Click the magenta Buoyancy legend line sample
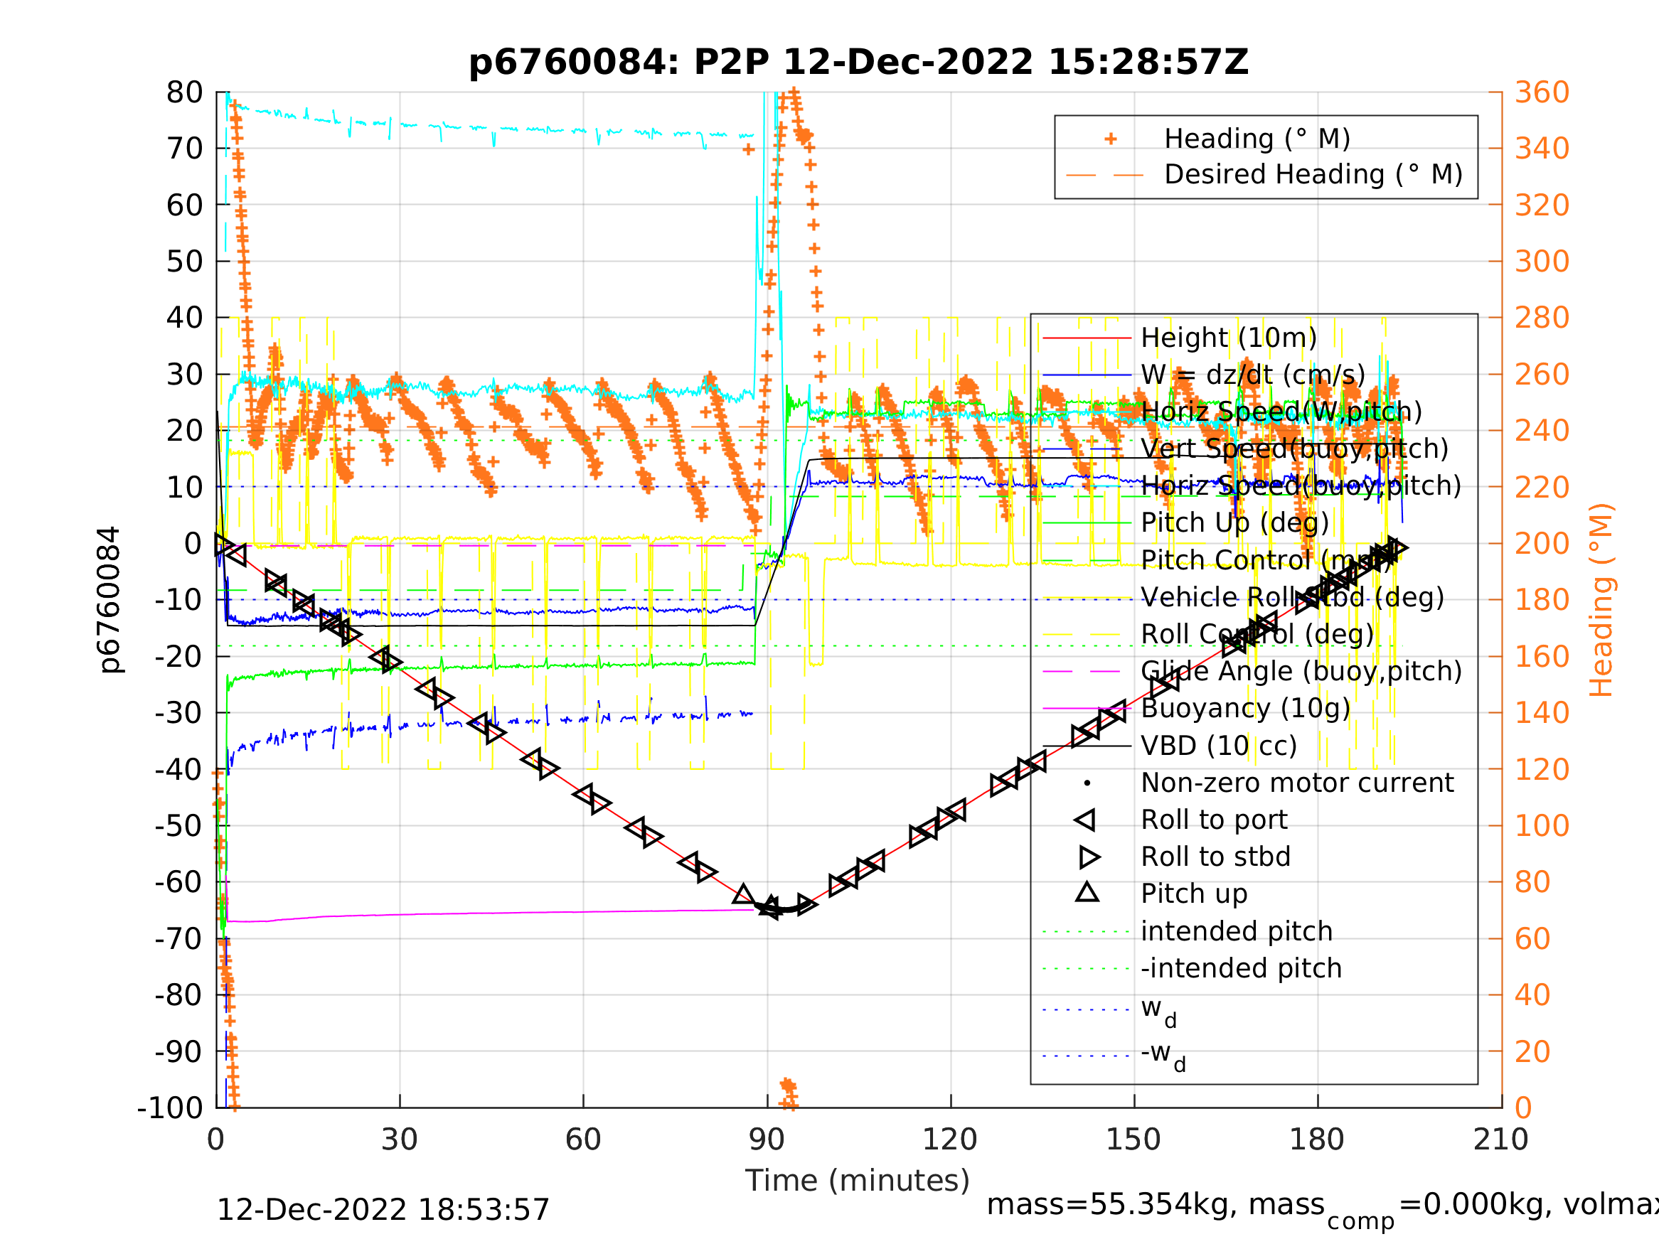The width and height of the screenshot is (1659, 1244). (1087, 709)
